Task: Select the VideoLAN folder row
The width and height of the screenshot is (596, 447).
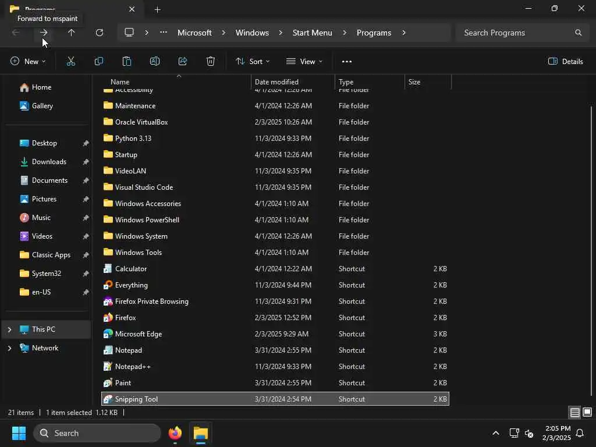Action: (x=275, y=171)
